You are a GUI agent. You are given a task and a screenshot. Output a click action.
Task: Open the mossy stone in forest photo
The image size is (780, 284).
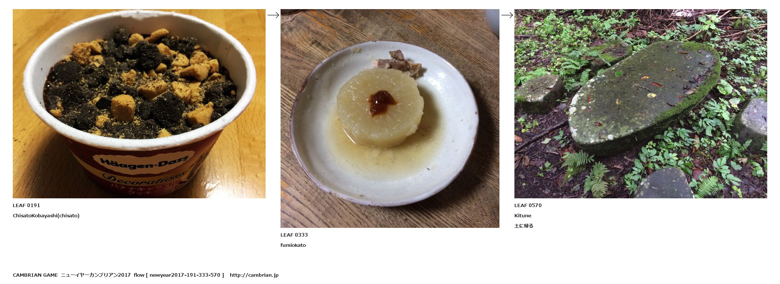point(641,104)
